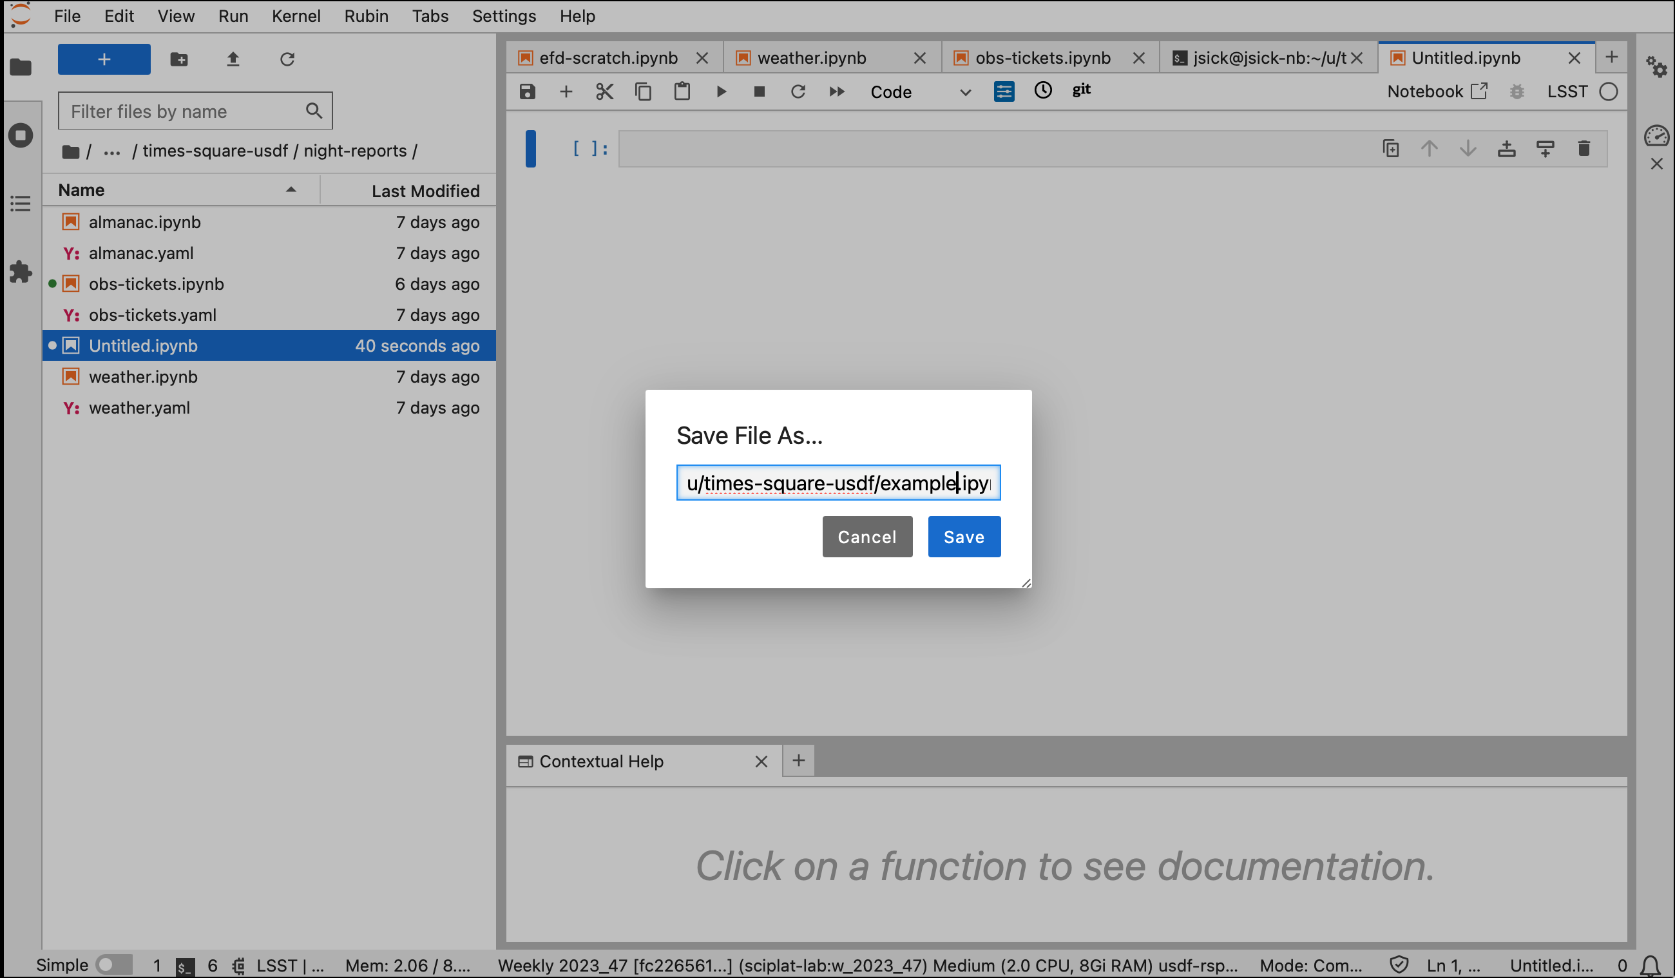1675x978 pixels.
Task: Click Save in the Save File As dialog
Action: click(x=964, y=537)
